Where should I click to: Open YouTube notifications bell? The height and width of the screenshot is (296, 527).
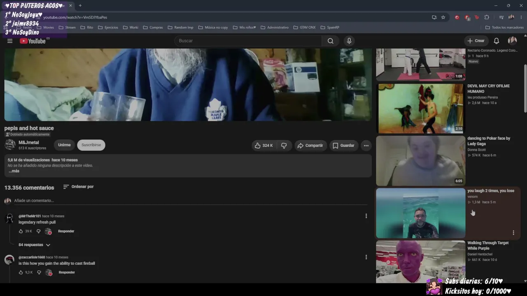tap(497, 41)
